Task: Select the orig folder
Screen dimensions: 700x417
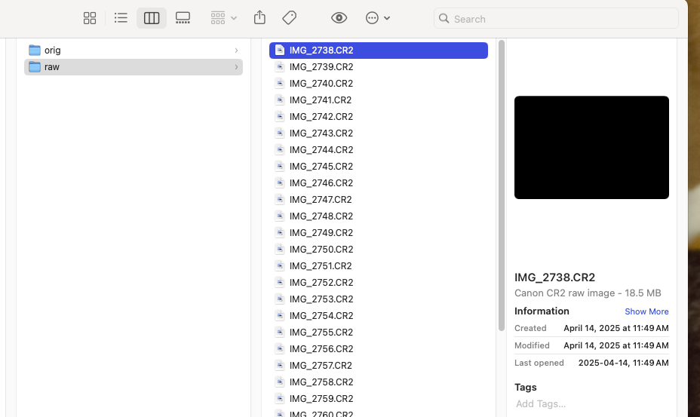Action: [x=133, y=50]
